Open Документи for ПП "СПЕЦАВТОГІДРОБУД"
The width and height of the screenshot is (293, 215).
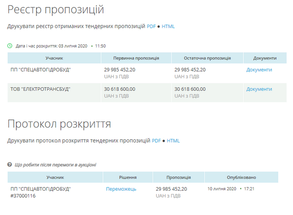(x=259, y=70)
